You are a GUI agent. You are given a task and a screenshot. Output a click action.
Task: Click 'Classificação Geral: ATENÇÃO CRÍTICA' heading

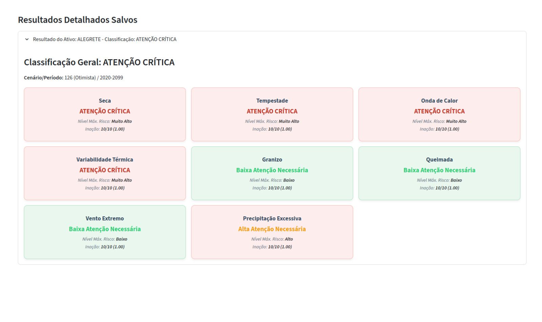click(x=99, y=62)
